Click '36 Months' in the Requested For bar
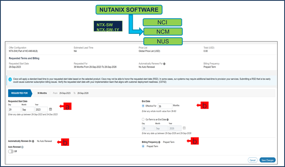Screen dimensions: 285x167 coord(42,93)
